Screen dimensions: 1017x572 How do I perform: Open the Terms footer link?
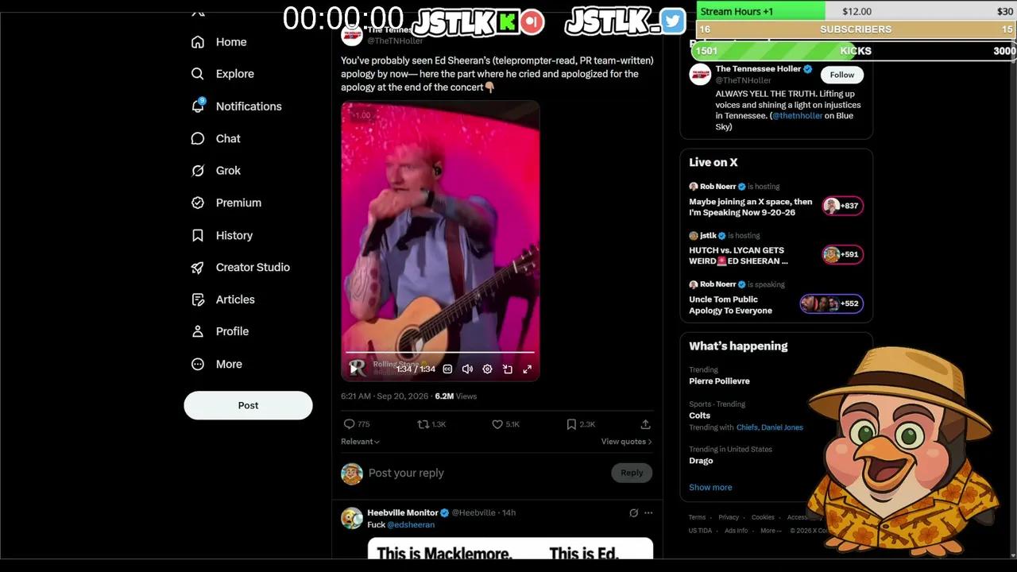697,517
